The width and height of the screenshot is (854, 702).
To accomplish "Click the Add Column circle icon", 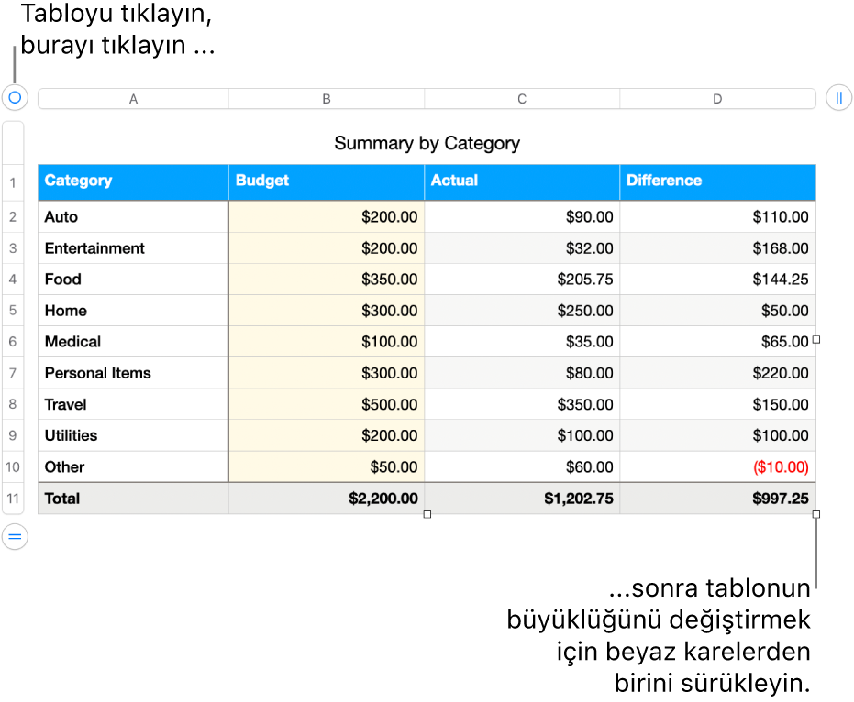I will point(839,98).
